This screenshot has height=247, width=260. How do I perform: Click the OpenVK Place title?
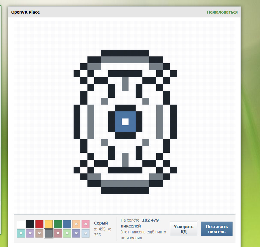point(25,12)
